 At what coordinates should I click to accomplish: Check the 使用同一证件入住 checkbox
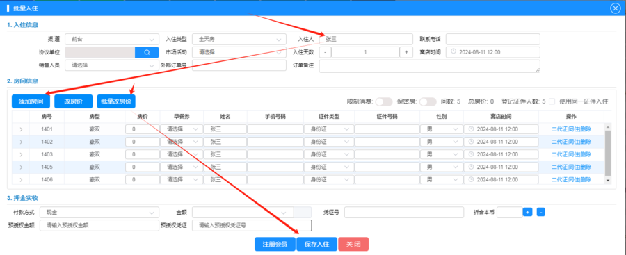(552, 101)
